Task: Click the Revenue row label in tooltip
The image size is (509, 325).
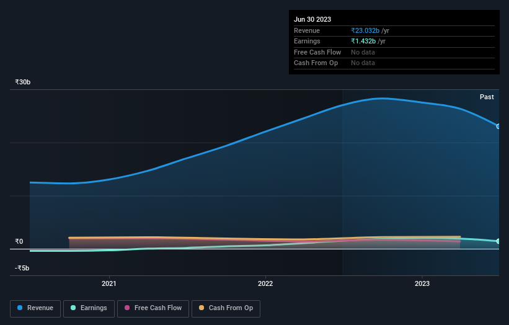Action: click(x=307, y=30)
